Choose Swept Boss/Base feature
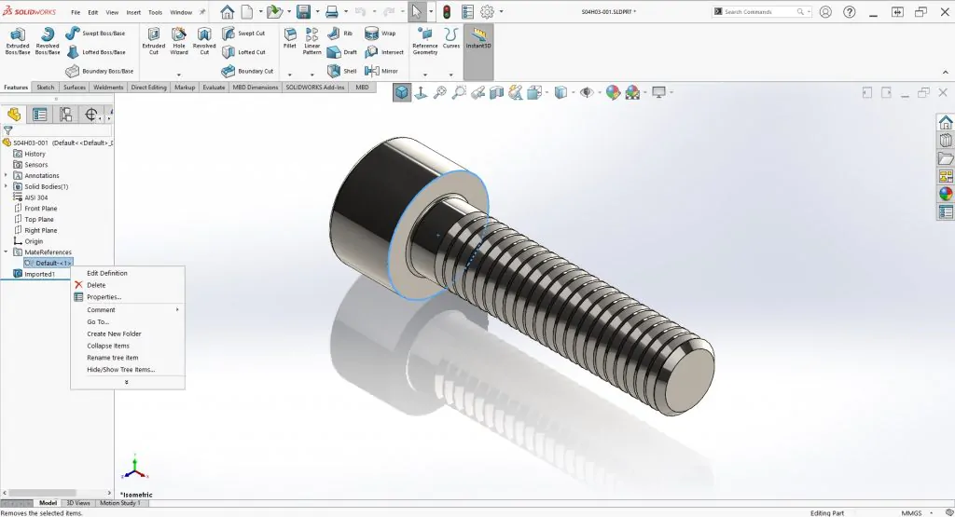955x517 pixels. (96, 33)
